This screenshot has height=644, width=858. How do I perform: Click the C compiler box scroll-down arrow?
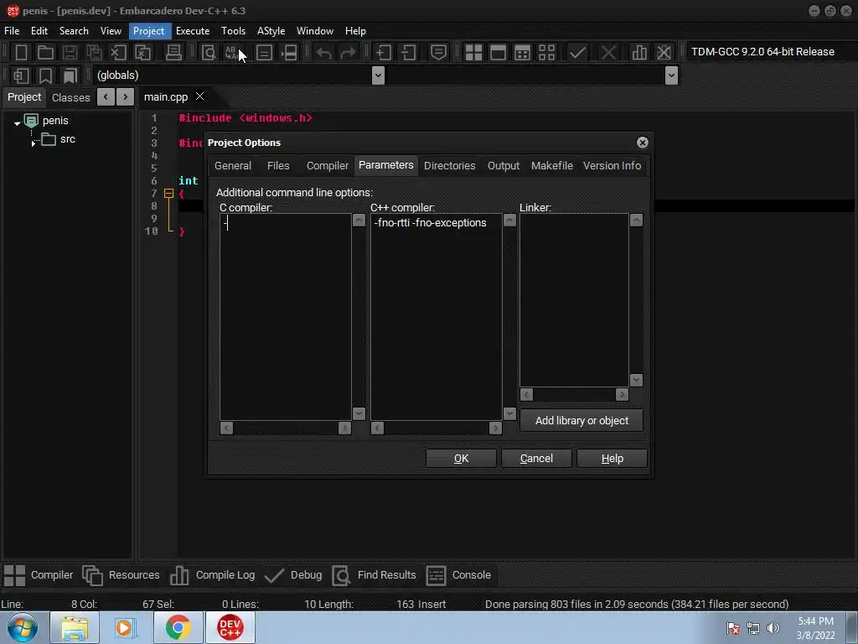click(359, 413)
